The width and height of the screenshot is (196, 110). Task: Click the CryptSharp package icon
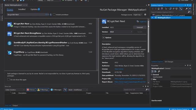(x=9, y=53)
